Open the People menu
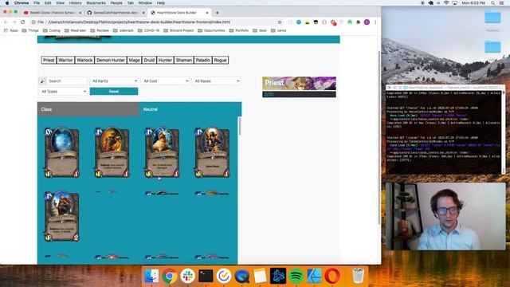510x287 pixels. tap(116, 3)
